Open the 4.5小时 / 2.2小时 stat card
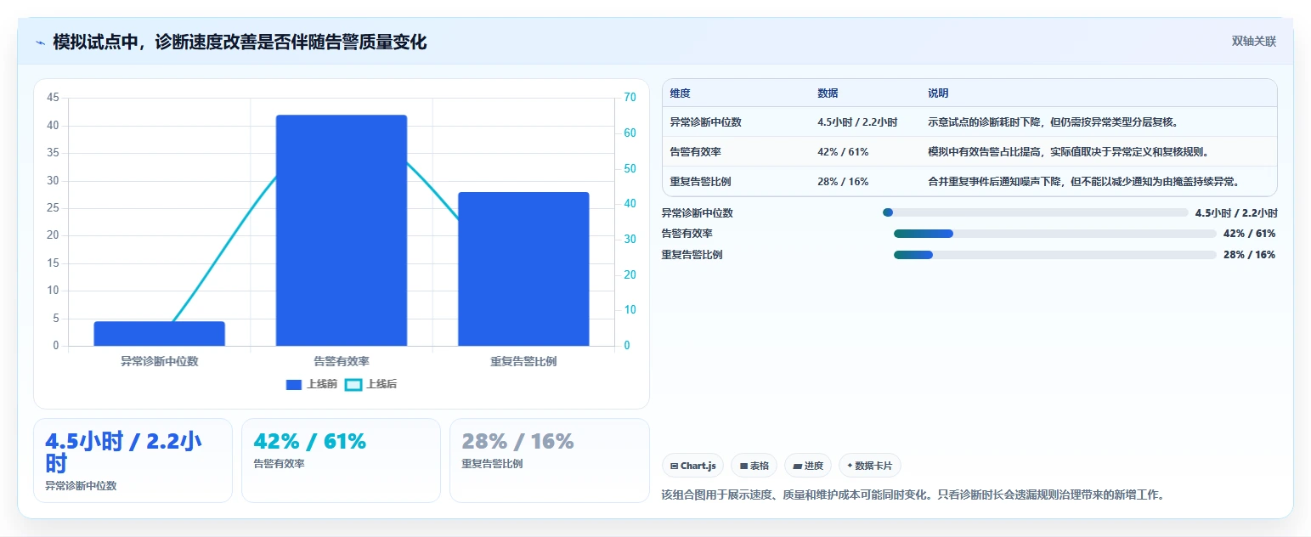Screen dimensions: 1311x537 point(133,461)
